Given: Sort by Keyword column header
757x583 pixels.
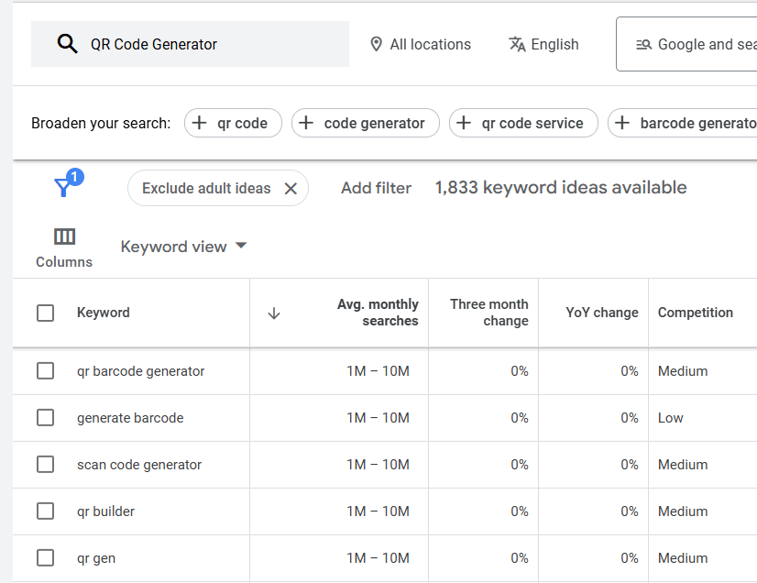Looking at the screenshot, I should click(x=104, y=313).
